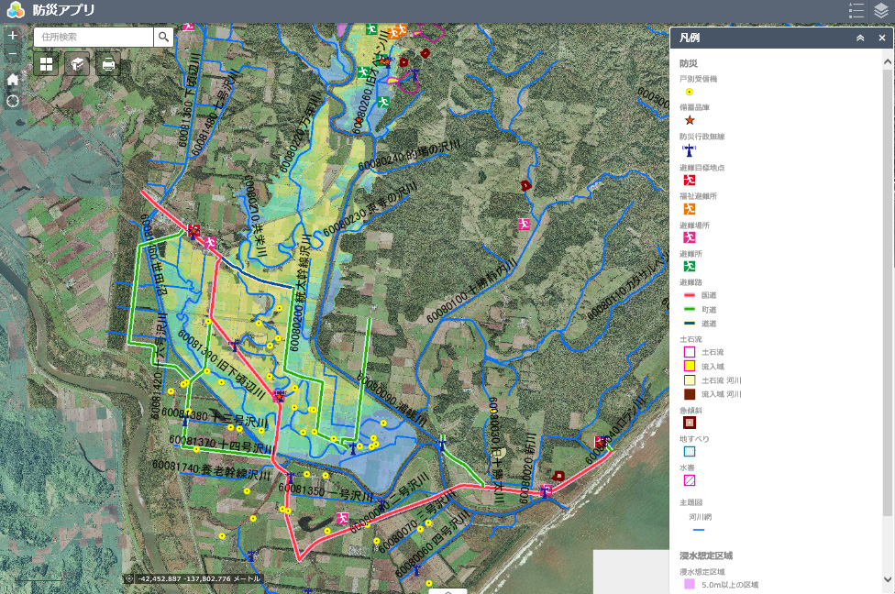Image resolution: width=895 pixels, height=594 pixels.
Task: Click the purple 5.0m以上の区域 swatch
Action: pyautogui.click(x=690, y=584)
